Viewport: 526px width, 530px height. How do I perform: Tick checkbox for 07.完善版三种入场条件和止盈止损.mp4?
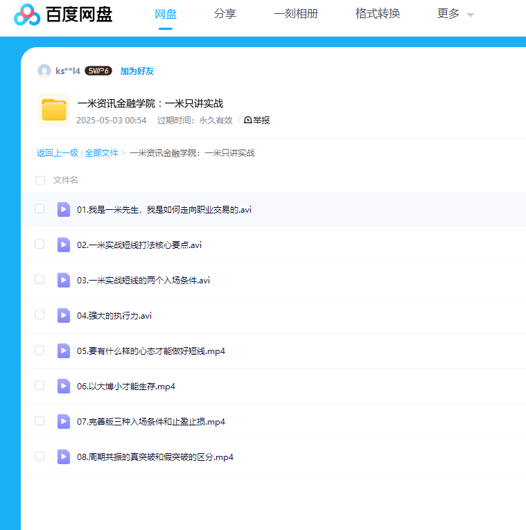point(40,421)
